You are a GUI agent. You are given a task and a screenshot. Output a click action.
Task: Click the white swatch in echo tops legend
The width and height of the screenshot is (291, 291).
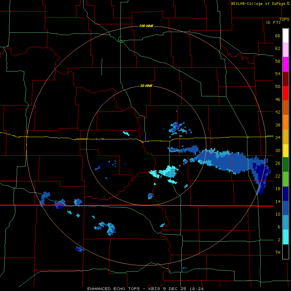click(x=286, y=36)
